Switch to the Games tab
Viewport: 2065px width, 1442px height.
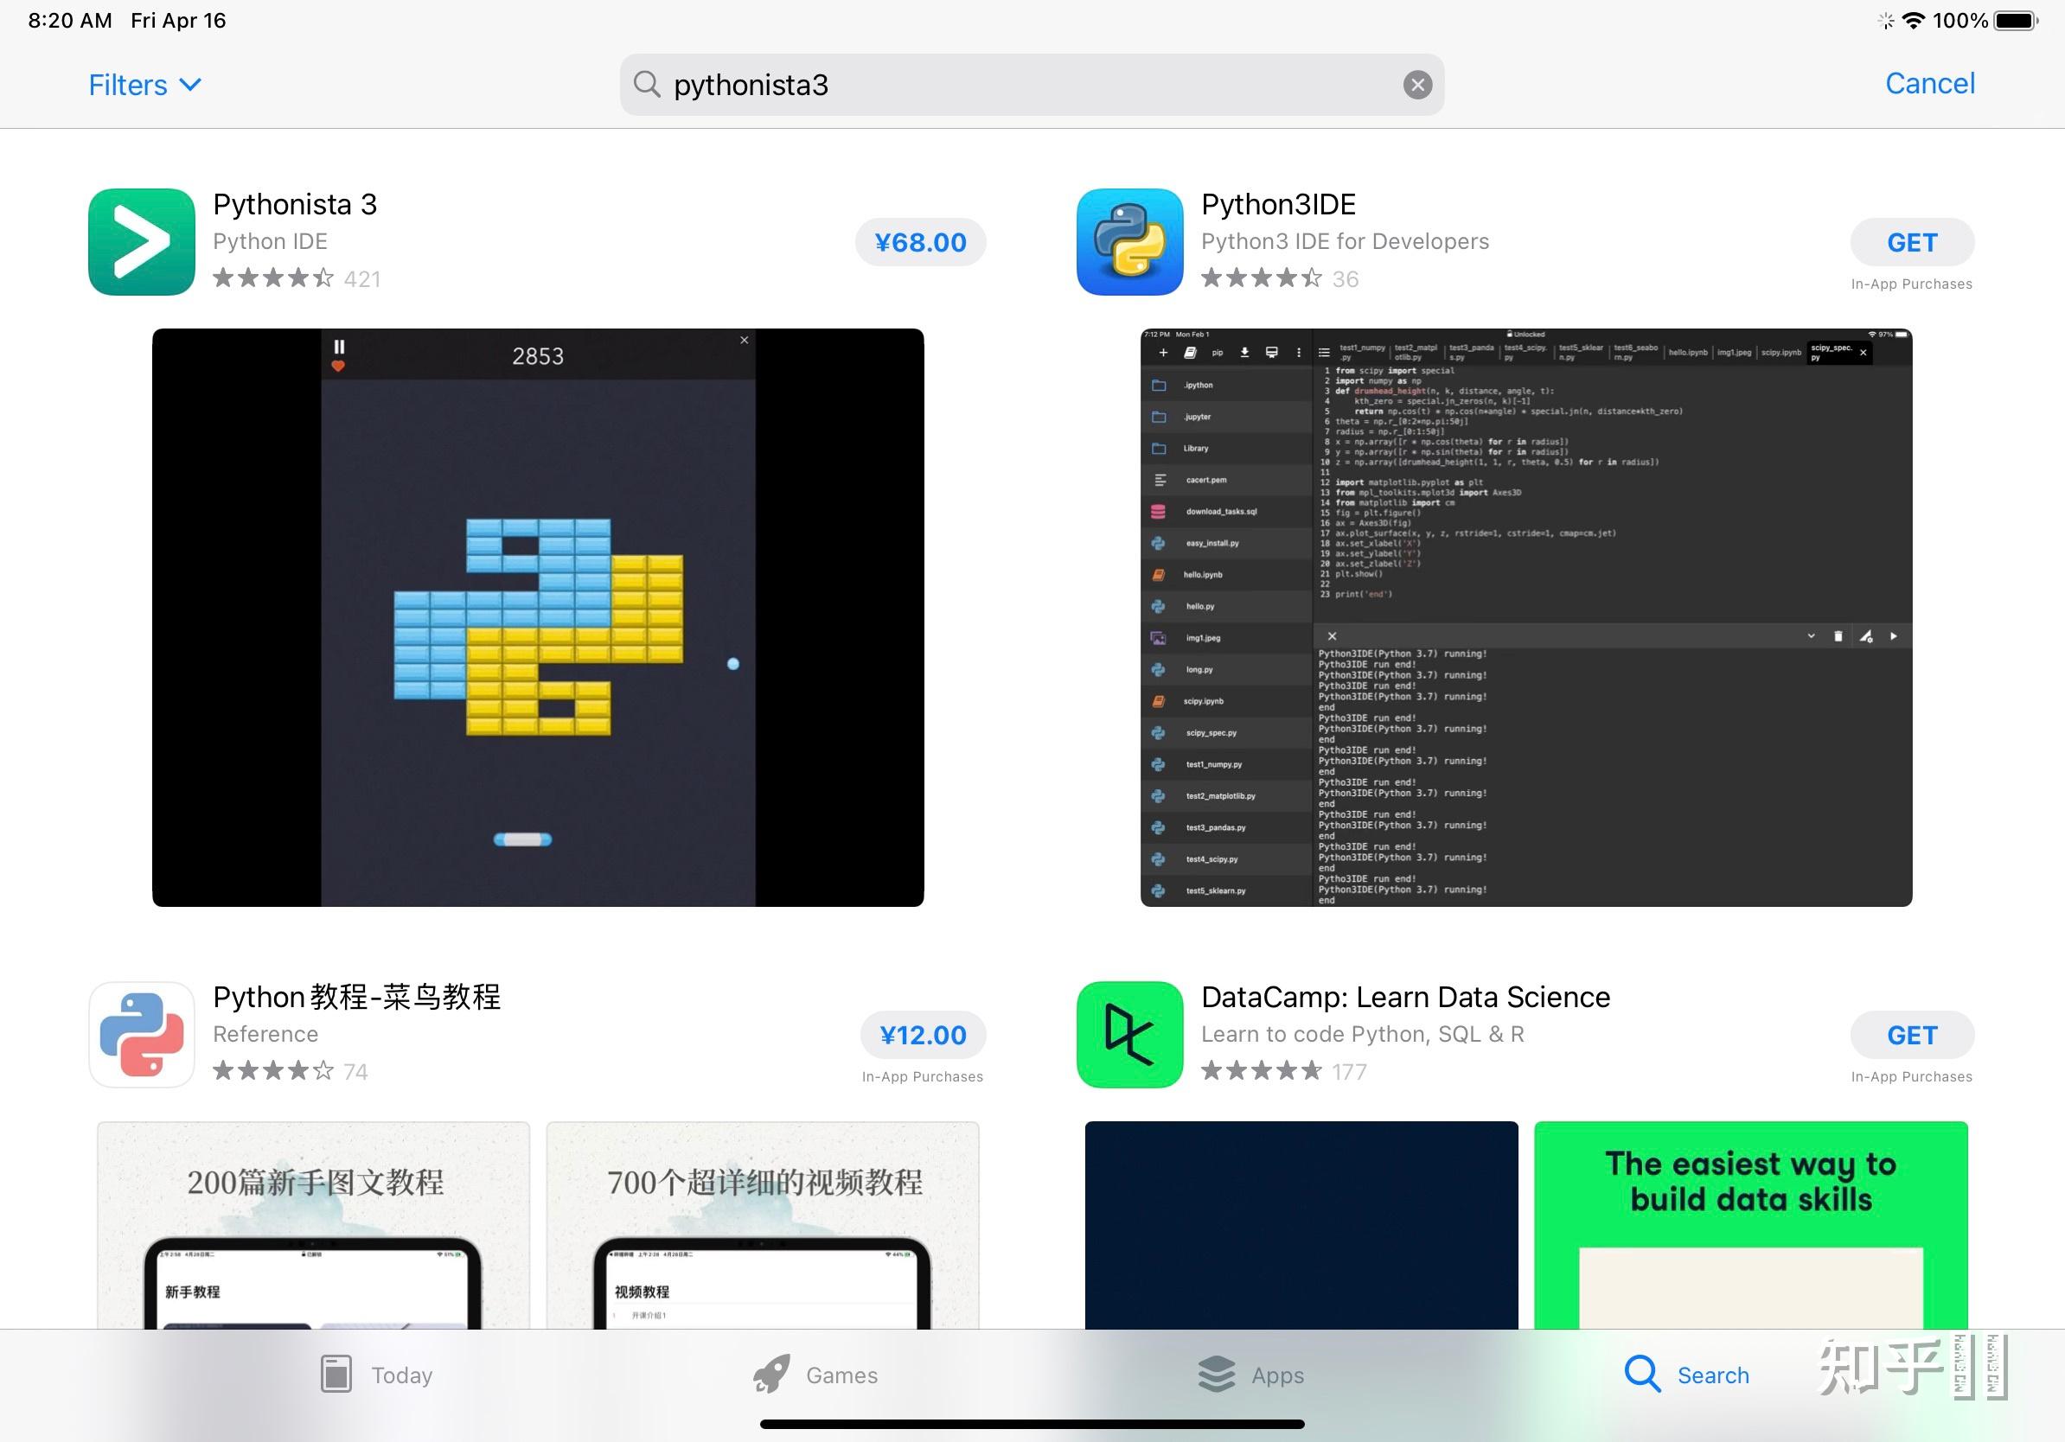[815, 1375]
